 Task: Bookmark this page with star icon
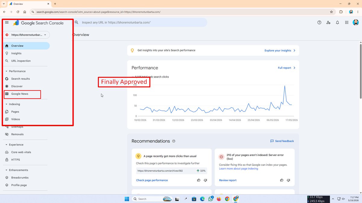coord(331,12)
